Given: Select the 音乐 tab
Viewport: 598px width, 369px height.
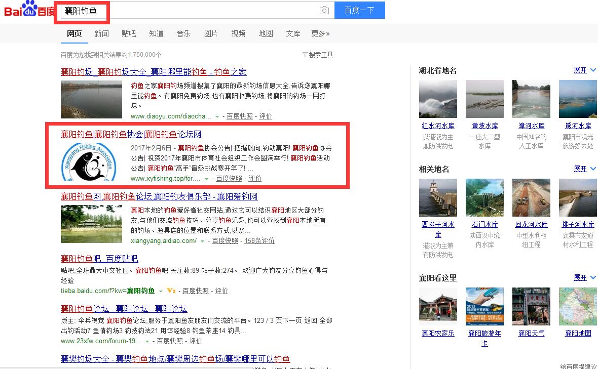Looking at the screenshot, I should 183,33.
